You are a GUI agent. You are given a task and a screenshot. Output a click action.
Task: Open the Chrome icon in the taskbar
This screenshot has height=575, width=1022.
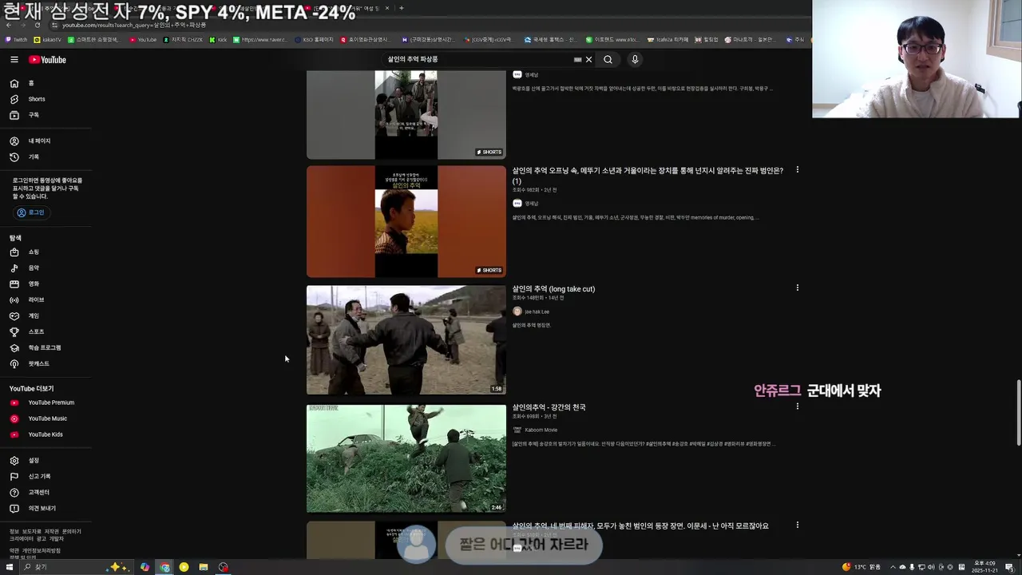point(164,567)
